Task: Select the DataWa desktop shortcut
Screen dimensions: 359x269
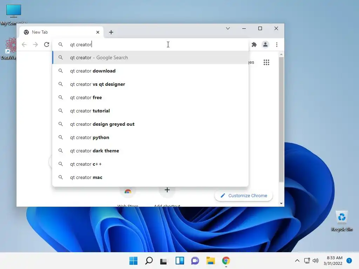Action: (x=9, y=48)
